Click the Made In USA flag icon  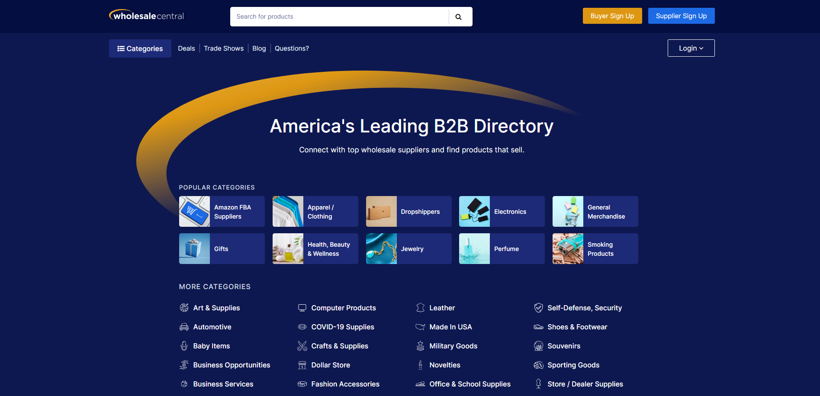421,327
